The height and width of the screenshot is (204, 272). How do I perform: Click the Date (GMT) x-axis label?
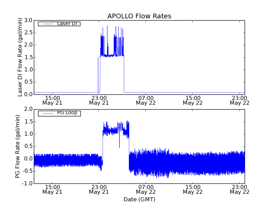point(139,199)
